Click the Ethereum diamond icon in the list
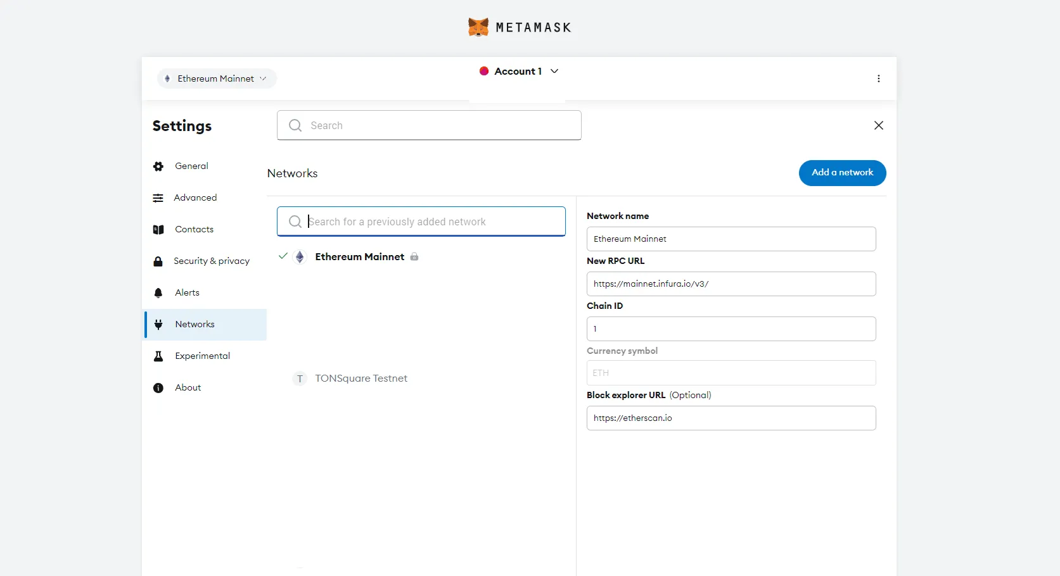Image resolution: width=1060 pixels, height=576 pixels. [x=300, y=256]
